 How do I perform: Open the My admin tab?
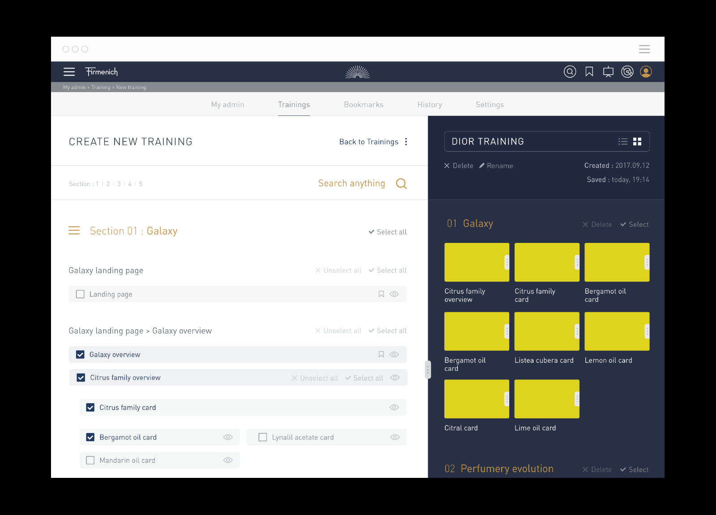pos(228,104)
